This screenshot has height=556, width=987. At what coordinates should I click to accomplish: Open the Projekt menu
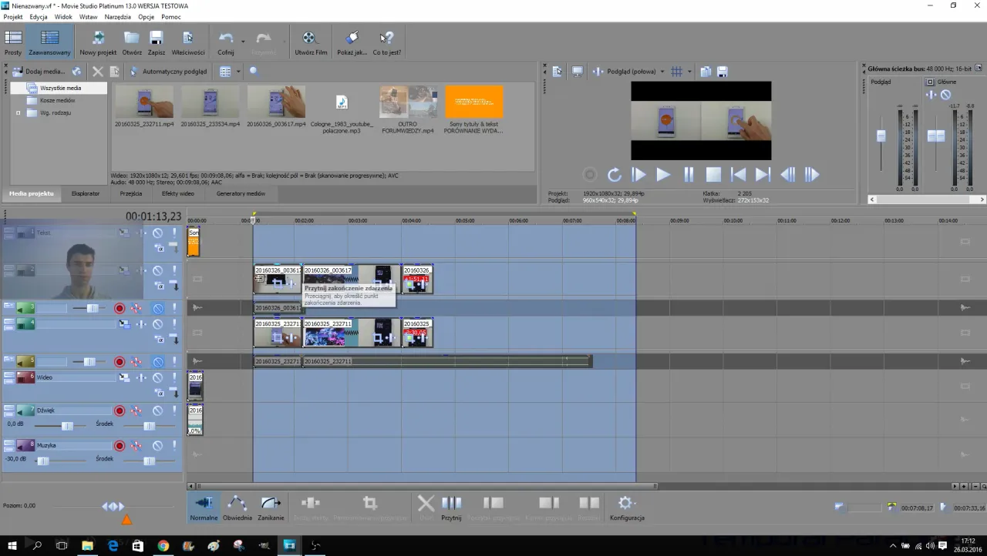(13, 17)
